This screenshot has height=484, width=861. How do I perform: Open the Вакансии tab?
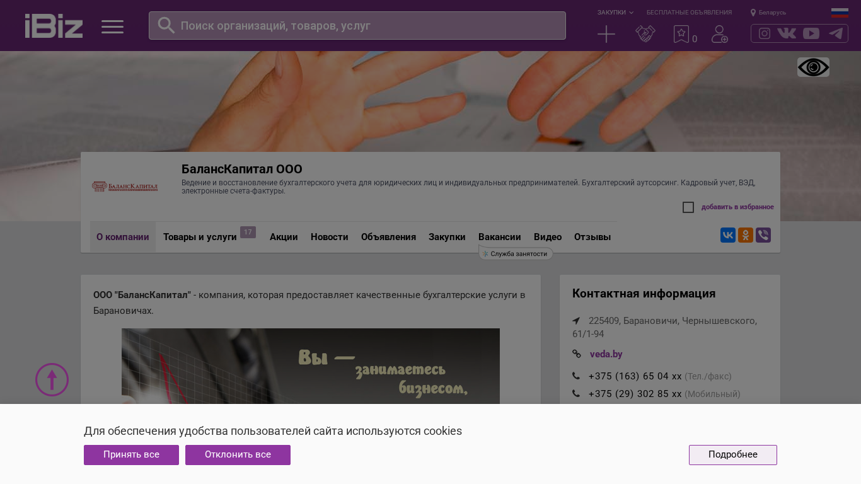click(500, 237)
